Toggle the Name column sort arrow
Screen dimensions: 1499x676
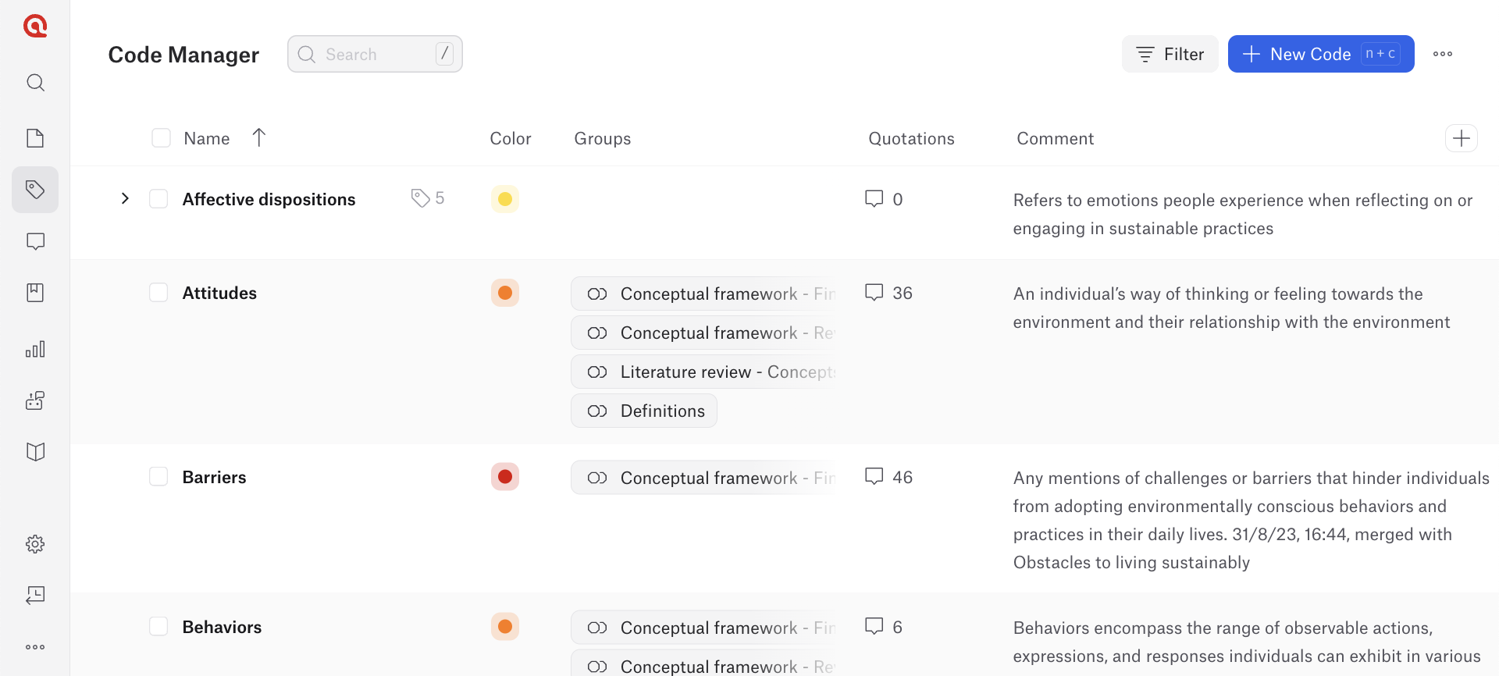point(259,138)
